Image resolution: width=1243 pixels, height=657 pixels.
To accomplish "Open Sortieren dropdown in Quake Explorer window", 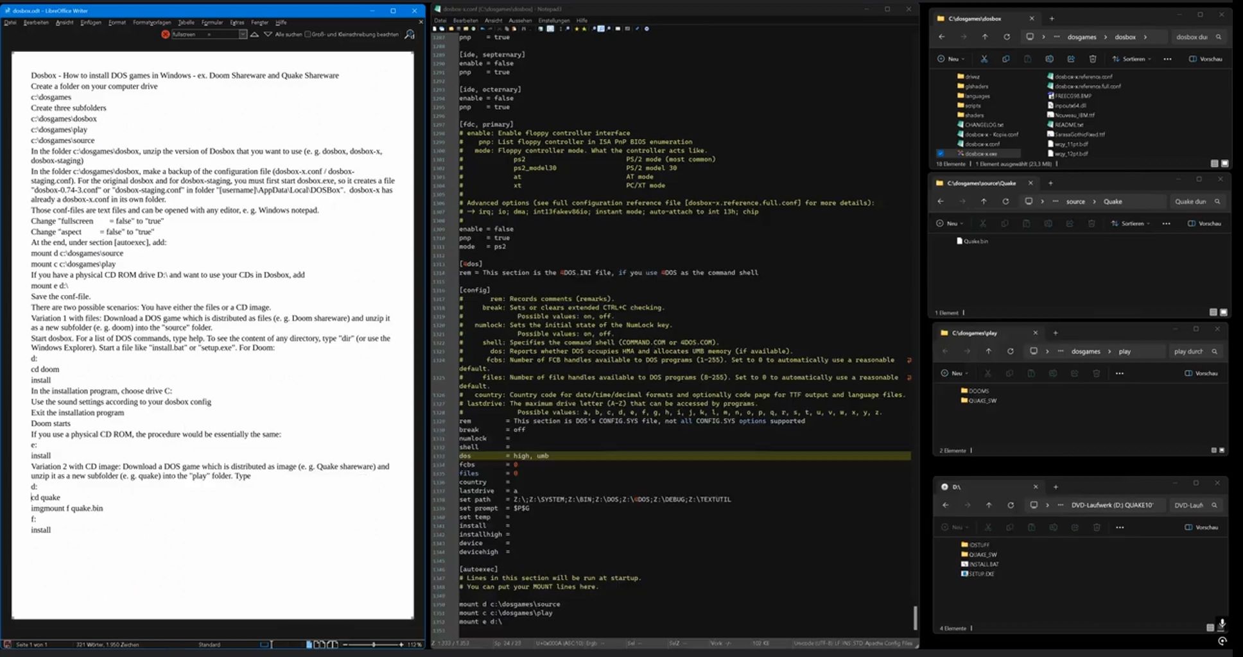I will coord(1130,224).
